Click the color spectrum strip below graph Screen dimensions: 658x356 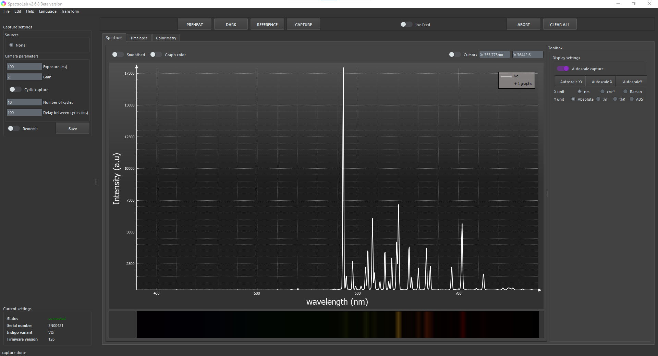(338, 324)
